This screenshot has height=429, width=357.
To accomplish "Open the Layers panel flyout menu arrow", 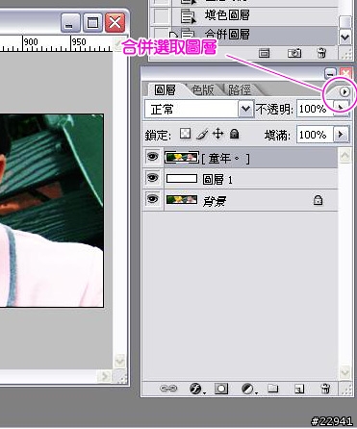I will point(344,92).
